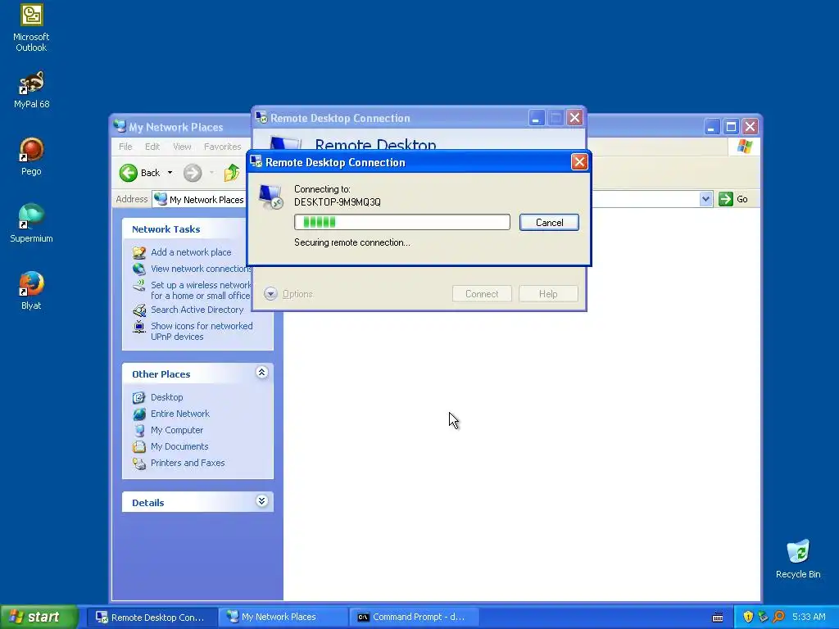
Task: Open the Blyat desktop icon
Action: coord(31,291)
